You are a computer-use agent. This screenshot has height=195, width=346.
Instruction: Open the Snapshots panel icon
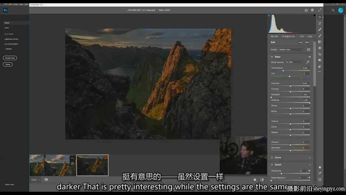320,60
